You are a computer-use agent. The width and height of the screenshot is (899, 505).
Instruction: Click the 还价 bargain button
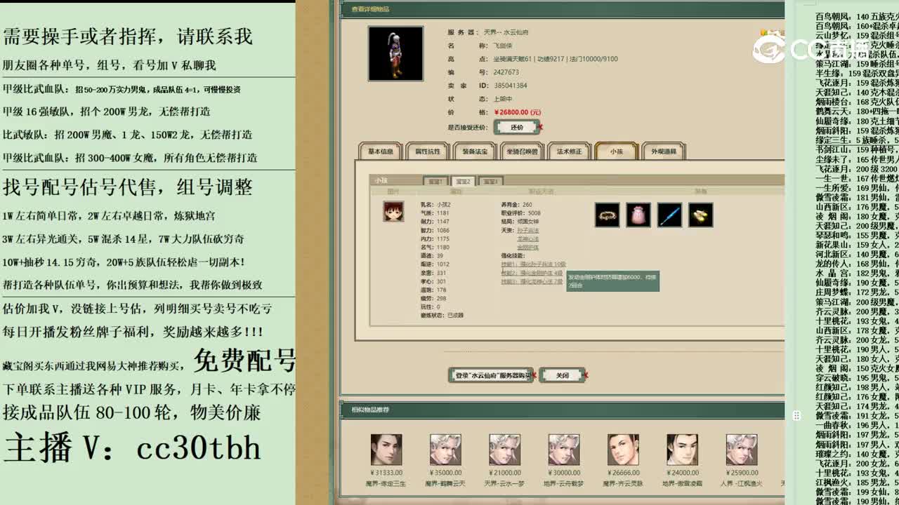coord(517,128)
